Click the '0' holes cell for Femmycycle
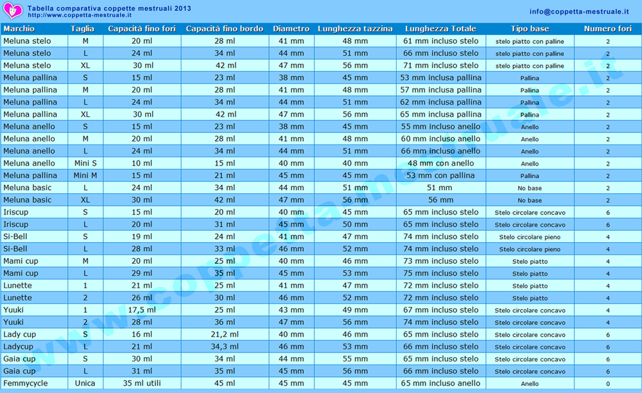 click(607, 384)
